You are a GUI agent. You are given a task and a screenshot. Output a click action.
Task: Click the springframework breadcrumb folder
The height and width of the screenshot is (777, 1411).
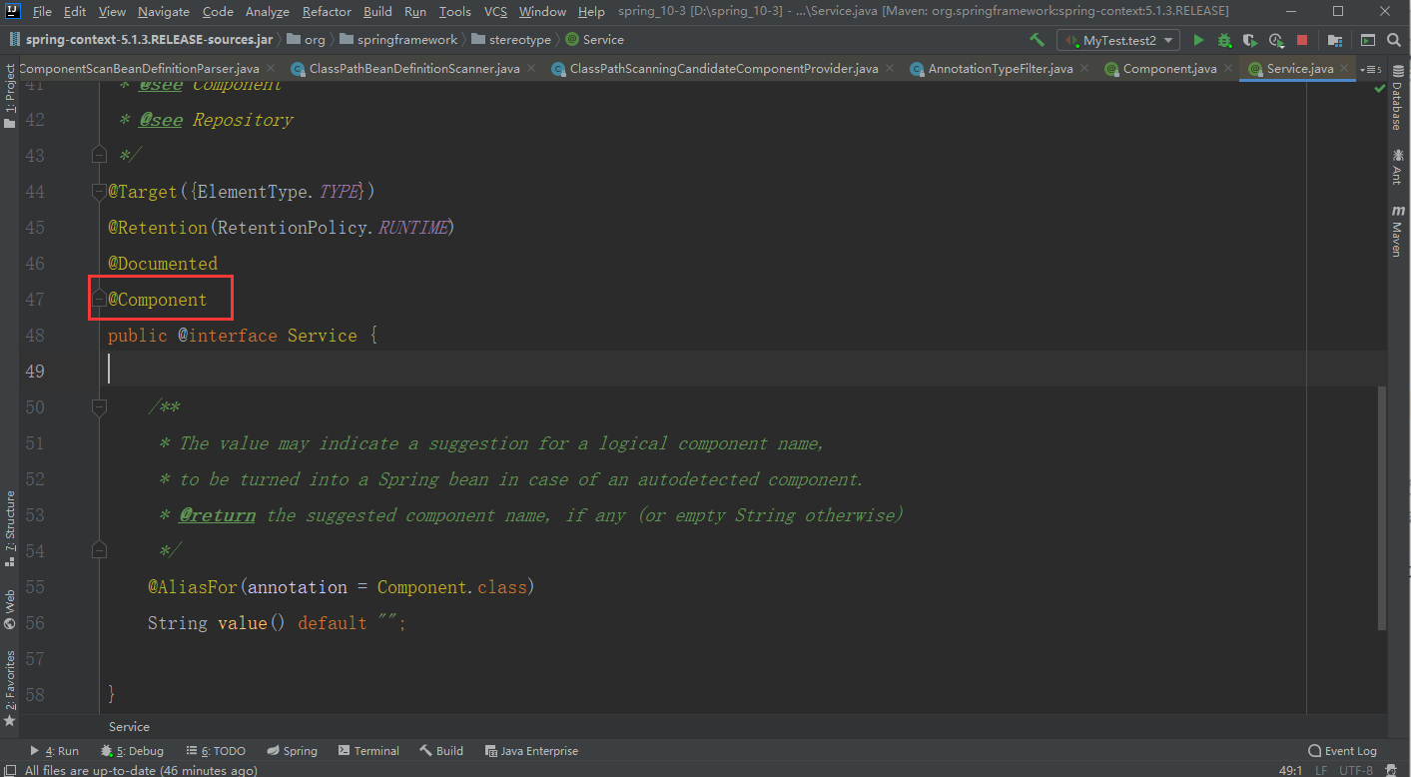398,40
